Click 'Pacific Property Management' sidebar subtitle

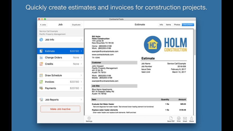pyautogui.click(x=52, y=34)
